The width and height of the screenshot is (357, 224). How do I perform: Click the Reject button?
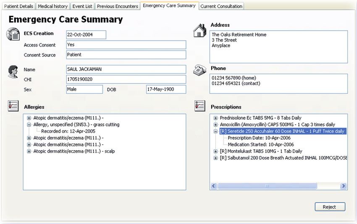pos(330,207)
